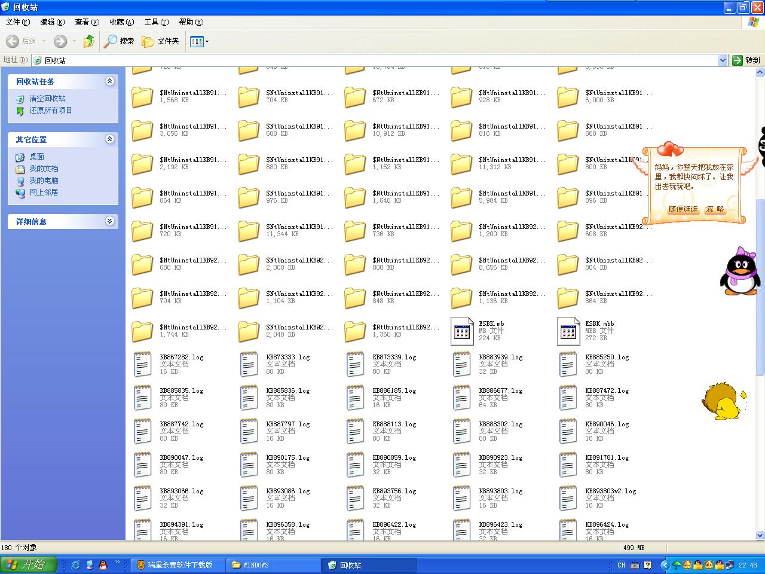Viewport: 765px width, 574px height.
Task: Click the 搜索 search toolbar button
Action: point(119,41)
